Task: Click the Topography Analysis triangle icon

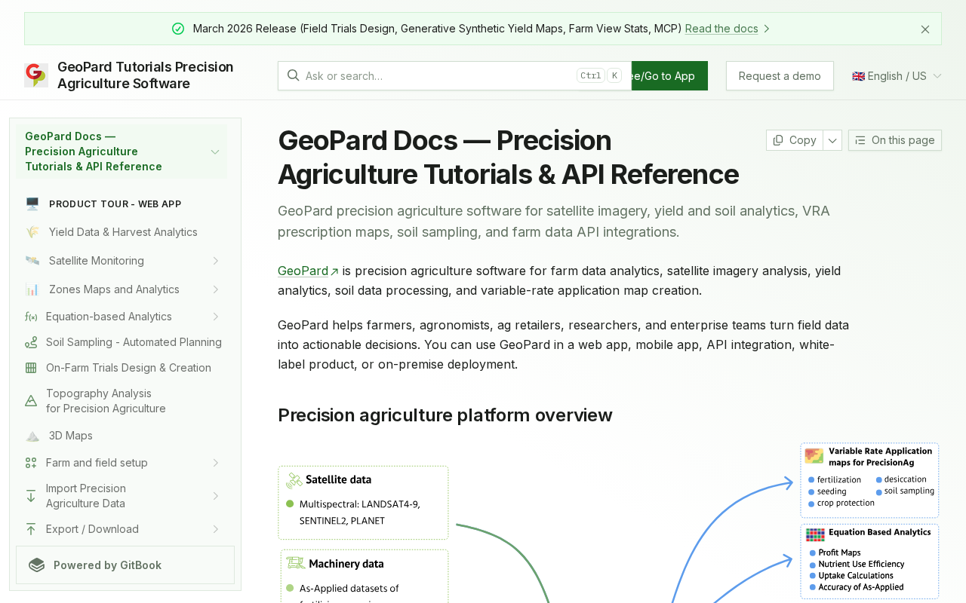Action: click(x=31, y=401)
